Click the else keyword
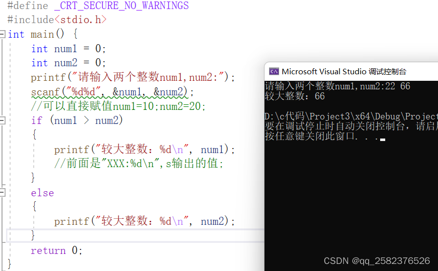The image size is (438, 271). 42,193
